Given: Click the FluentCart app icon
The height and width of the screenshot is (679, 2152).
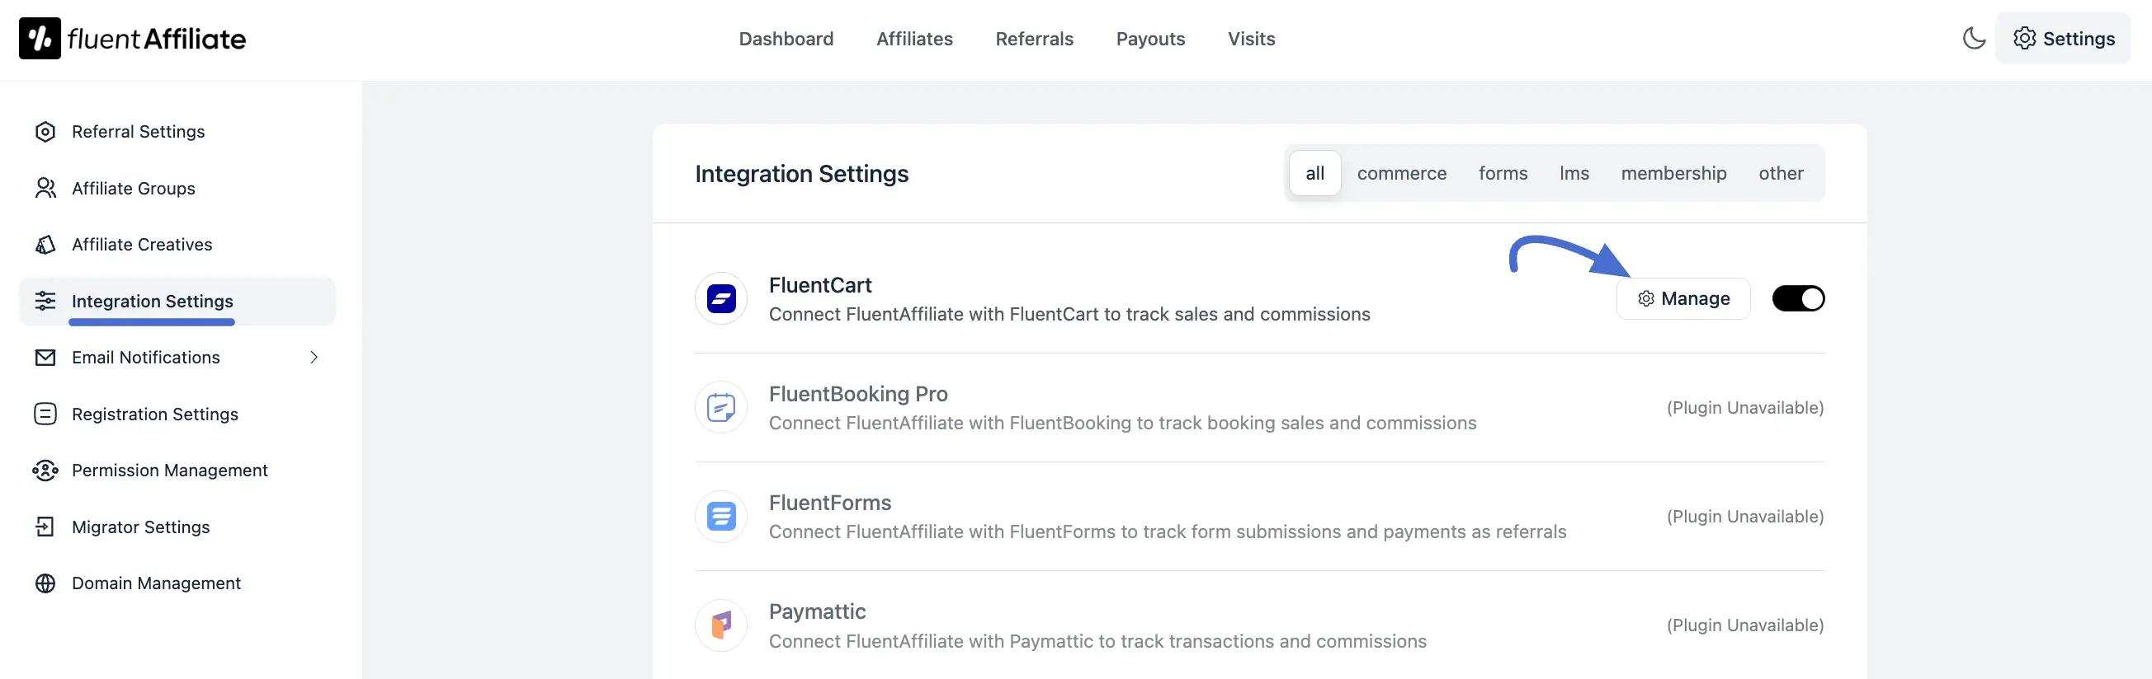Looking at the screenshot, I should click(721, 298).
